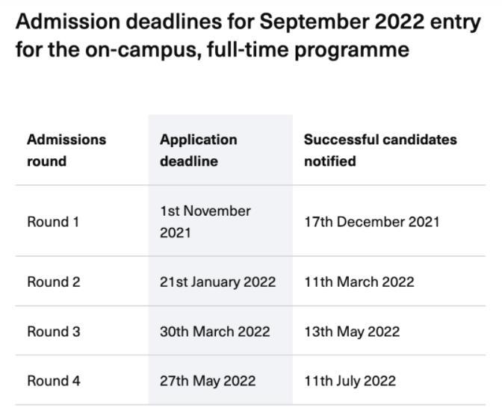Click the word notified in the header
Viewport: 502px width, 410px height.
(x=329, y=161)
